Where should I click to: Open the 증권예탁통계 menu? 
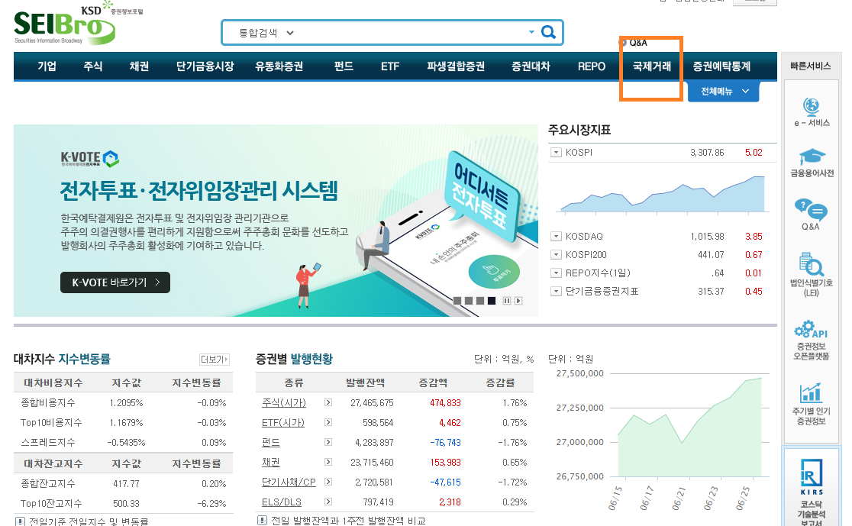tap(721, 66)
